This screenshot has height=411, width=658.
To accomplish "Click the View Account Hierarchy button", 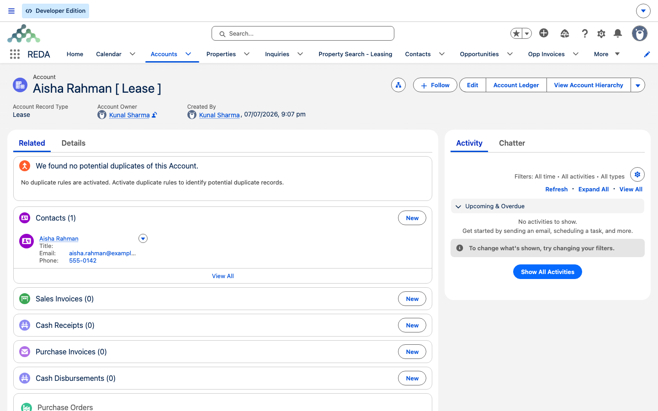I will pyautogui.click(x=589, y=85).
